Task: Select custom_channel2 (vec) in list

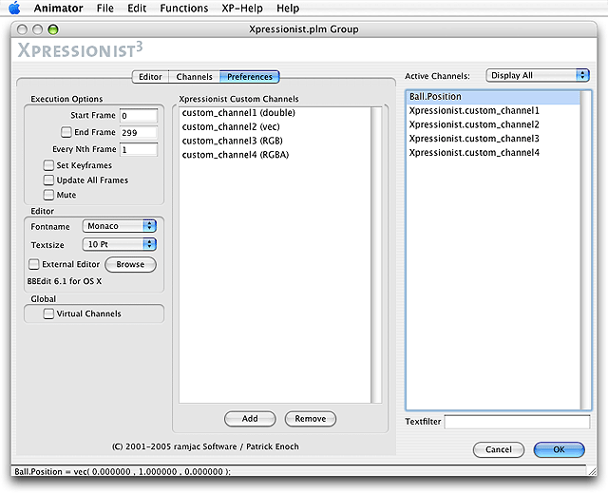Action: click(x=275, y=126)
